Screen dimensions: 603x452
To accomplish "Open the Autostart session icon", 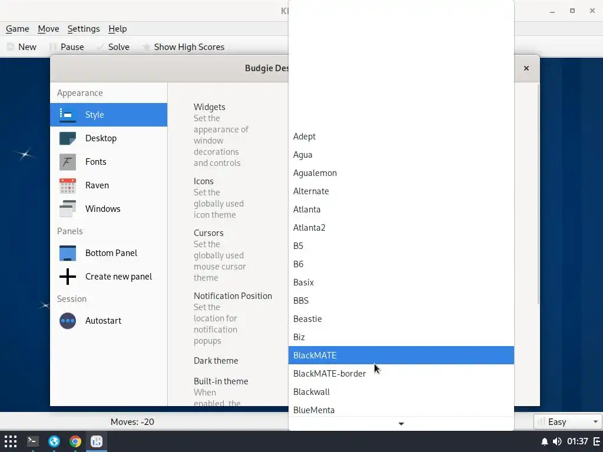I will coord(68,321).
